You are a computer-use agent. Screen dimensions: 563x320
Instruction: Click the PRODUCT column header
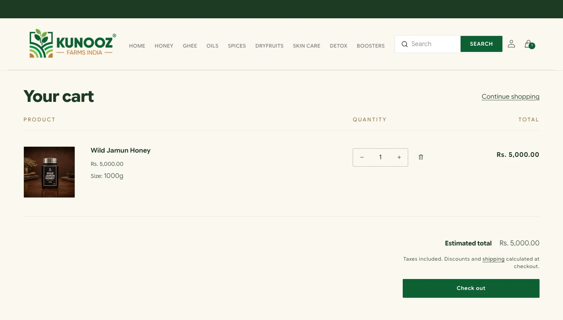[39, 119]
